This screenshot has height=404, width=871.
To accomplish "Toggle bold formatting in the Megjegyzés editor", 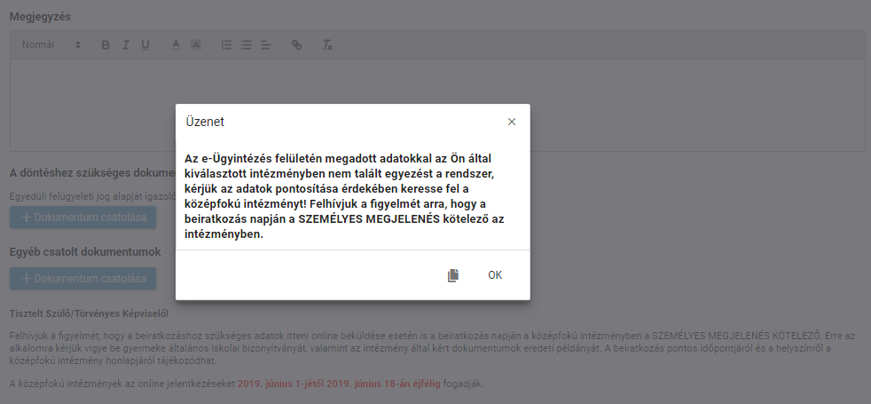I will point(106,45).
